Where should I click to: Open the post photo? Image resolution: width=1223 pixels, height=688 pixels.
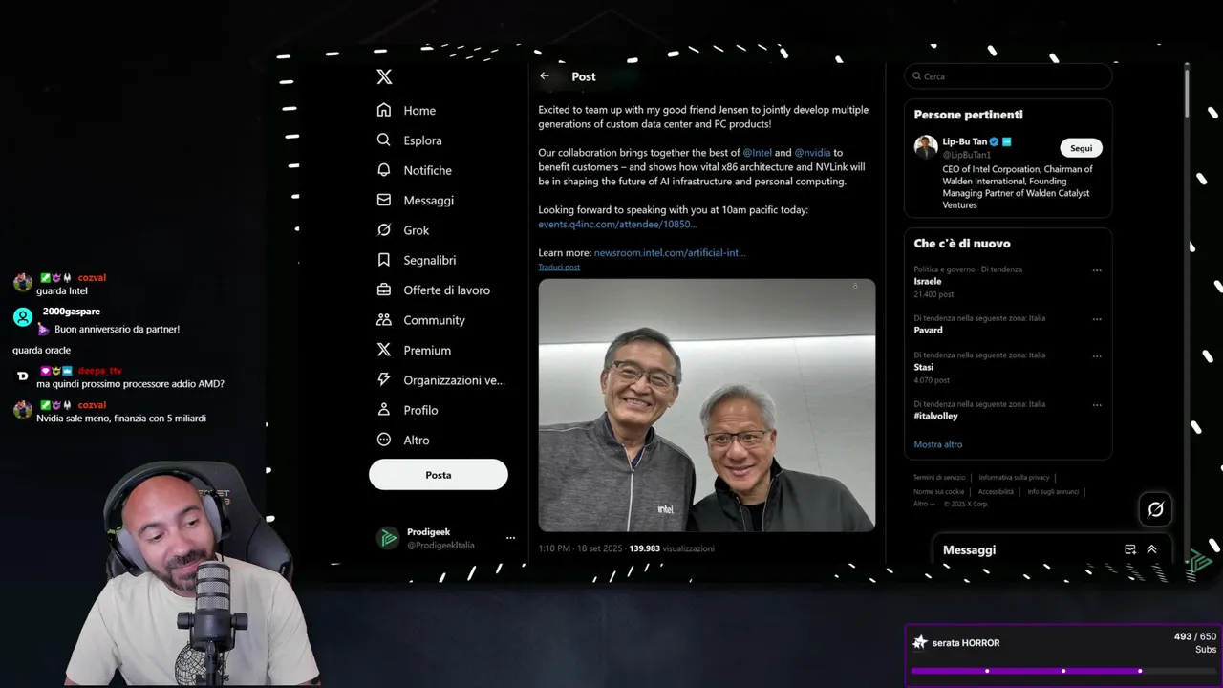tap(707, 405)
